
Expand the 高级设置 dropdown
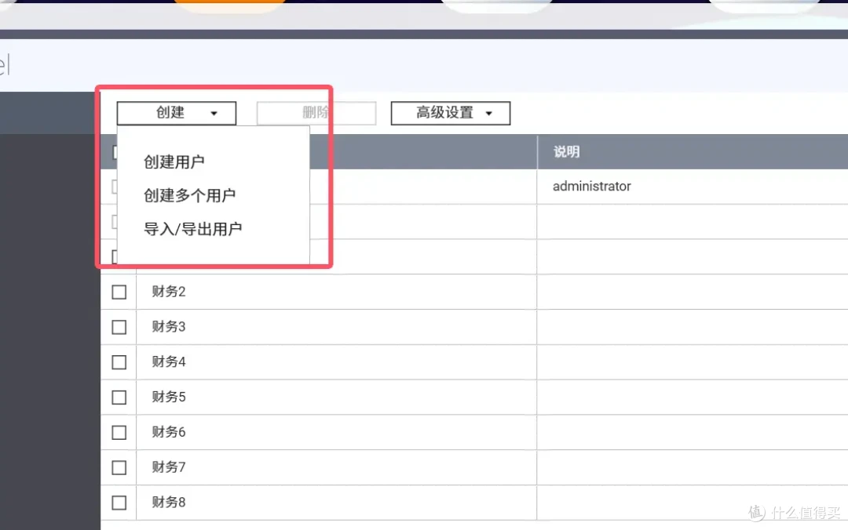pyautogui.click(x=451, y=113)
